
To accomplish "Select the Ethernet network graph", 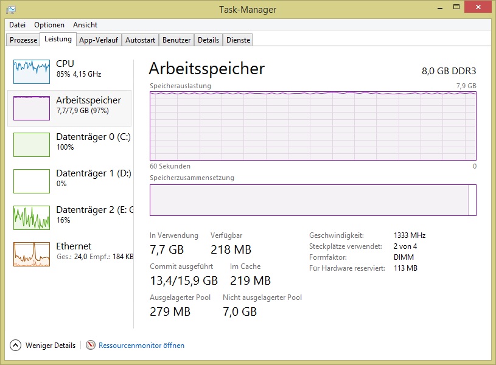I will [x=32, y=254].
